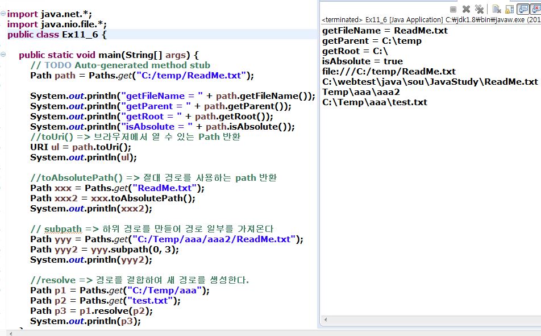Toggle Show Console When Standard Error Changes
This screenshot has height=336, width=541.
pyautogui.click(x=536, y=9)
